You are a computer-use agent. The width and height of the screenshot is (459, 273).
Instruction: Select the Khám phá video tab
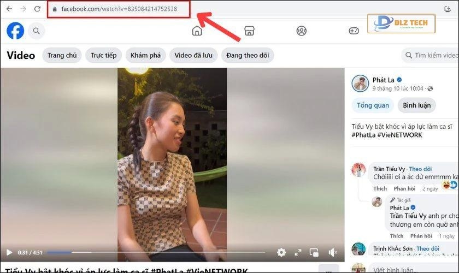pyautogui.click(x=145, y=55)
